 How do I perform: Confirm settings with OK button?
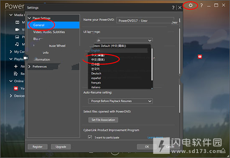(147, 147)
